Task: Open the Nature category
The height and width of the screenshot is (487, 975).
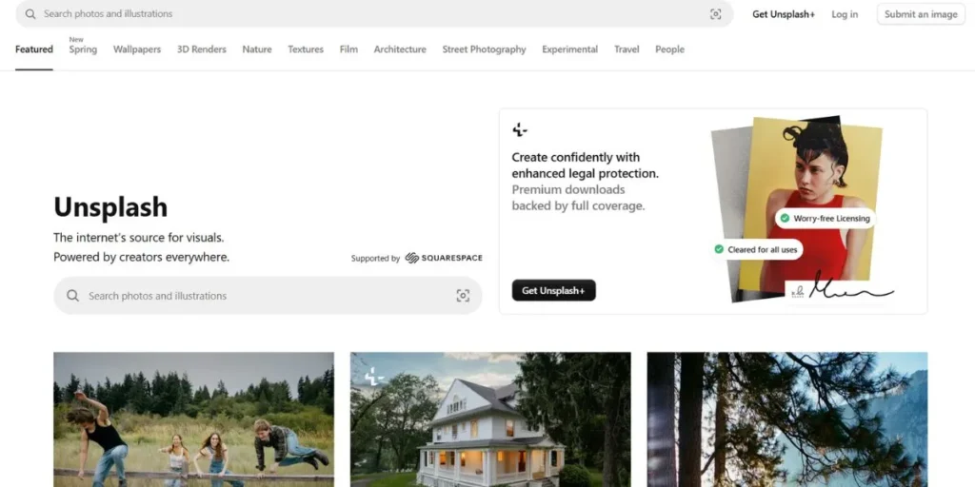Action: tap(257, 49)
